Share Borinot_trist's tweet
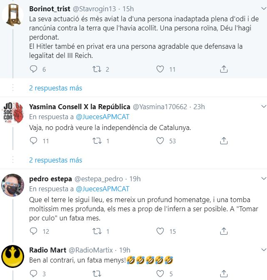The width and height of the screenshot is (267, 280). click(x=224, y=69)
